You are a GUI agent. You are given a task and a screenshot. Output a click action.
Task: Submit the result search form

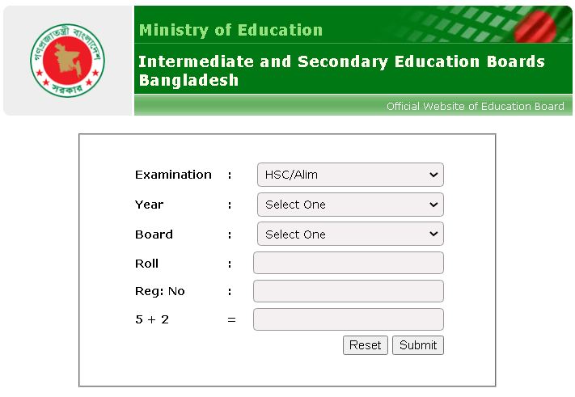point(417,345)
